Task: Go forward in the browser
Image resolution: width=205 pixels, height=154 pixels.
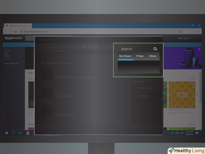Action: point(11,31)
